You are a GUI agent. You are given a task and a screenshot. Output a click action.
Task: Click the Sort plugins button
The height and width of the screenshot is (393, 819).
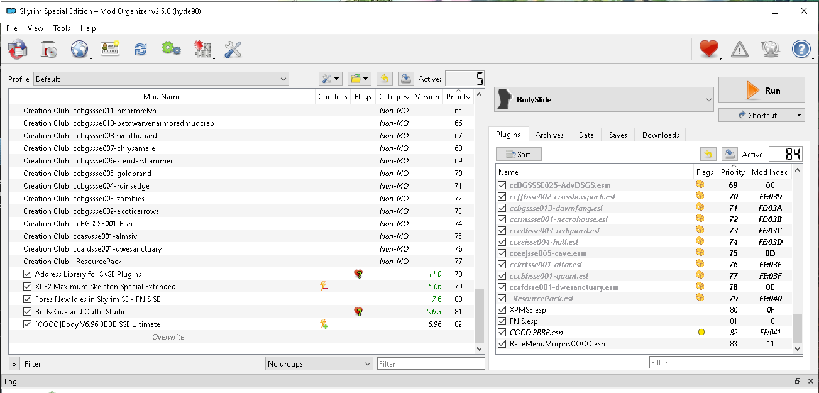(519, 154)
